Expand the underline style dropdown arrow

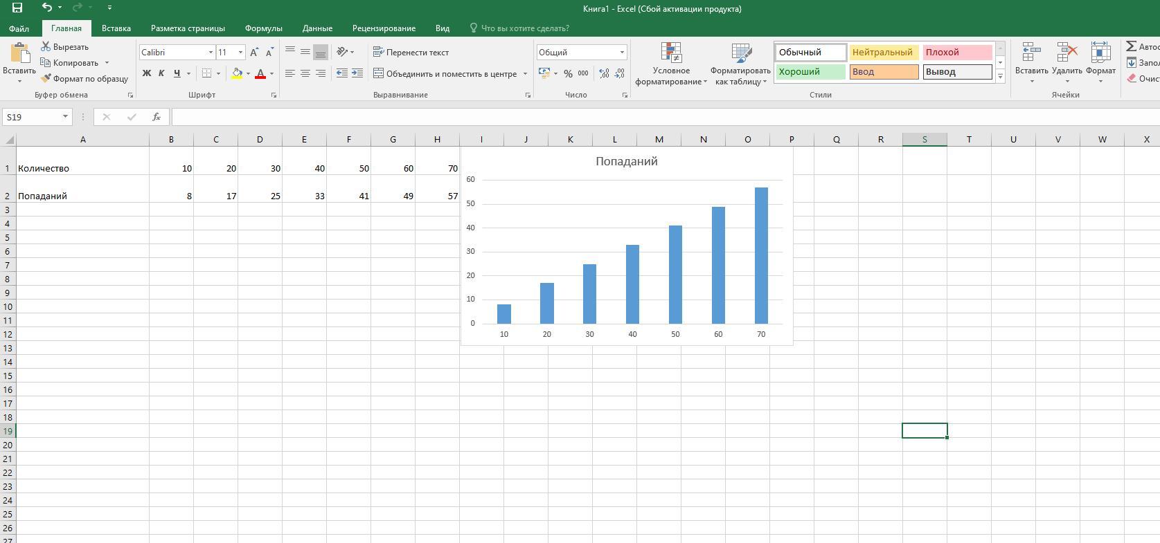[x=188, y=73]
